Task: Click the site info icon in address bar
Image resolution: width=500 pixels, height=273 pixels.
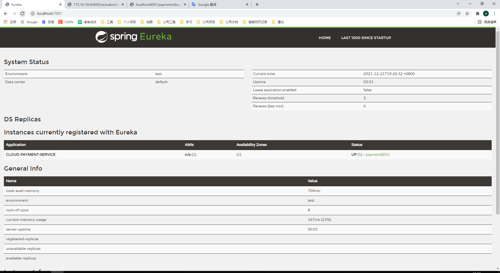Action: [33, 14]
